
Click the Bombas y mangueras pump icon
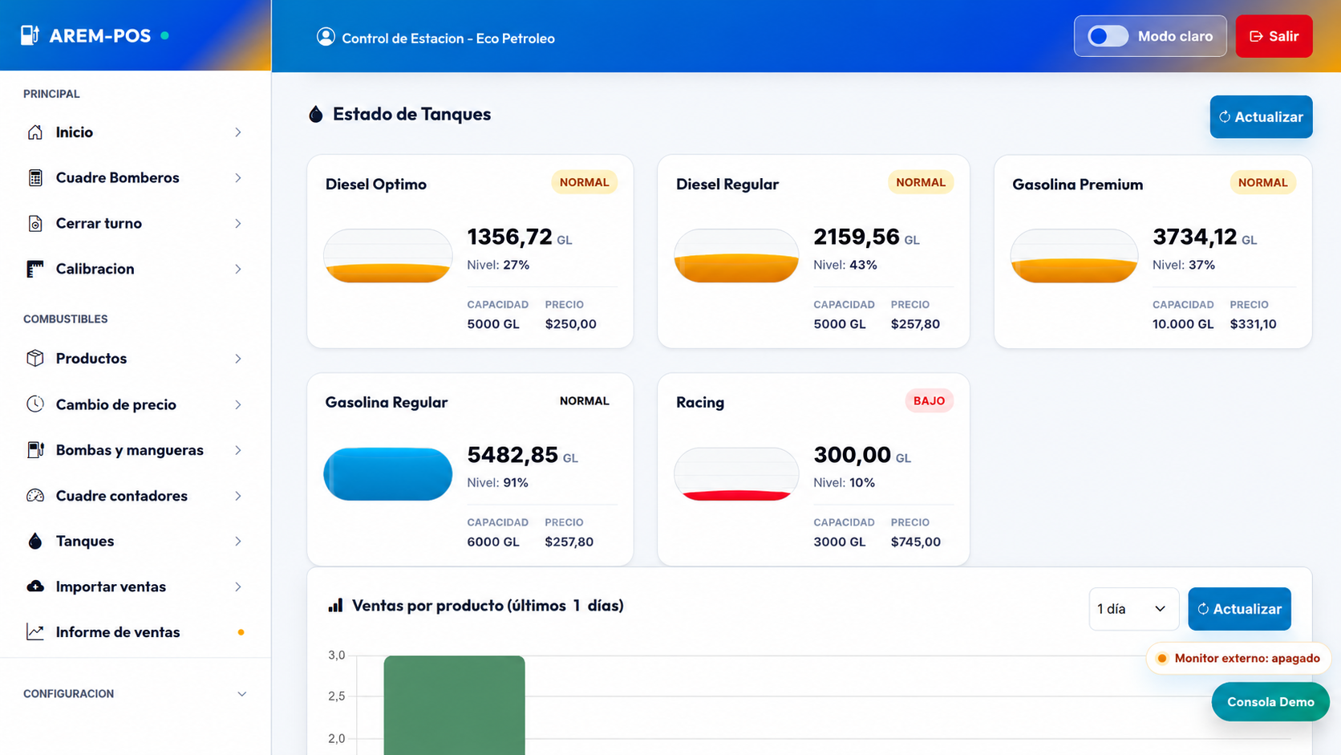35,450
